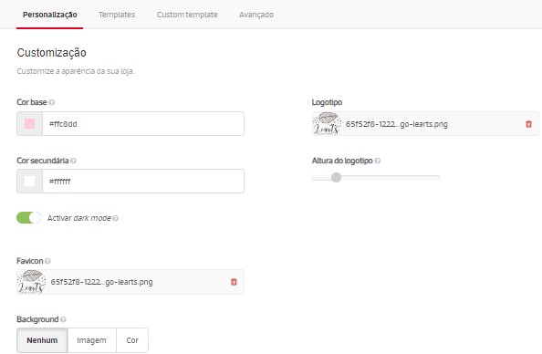542x354 pixels.
Task: Select Imagem background option
Action: [x=92, y=340]
